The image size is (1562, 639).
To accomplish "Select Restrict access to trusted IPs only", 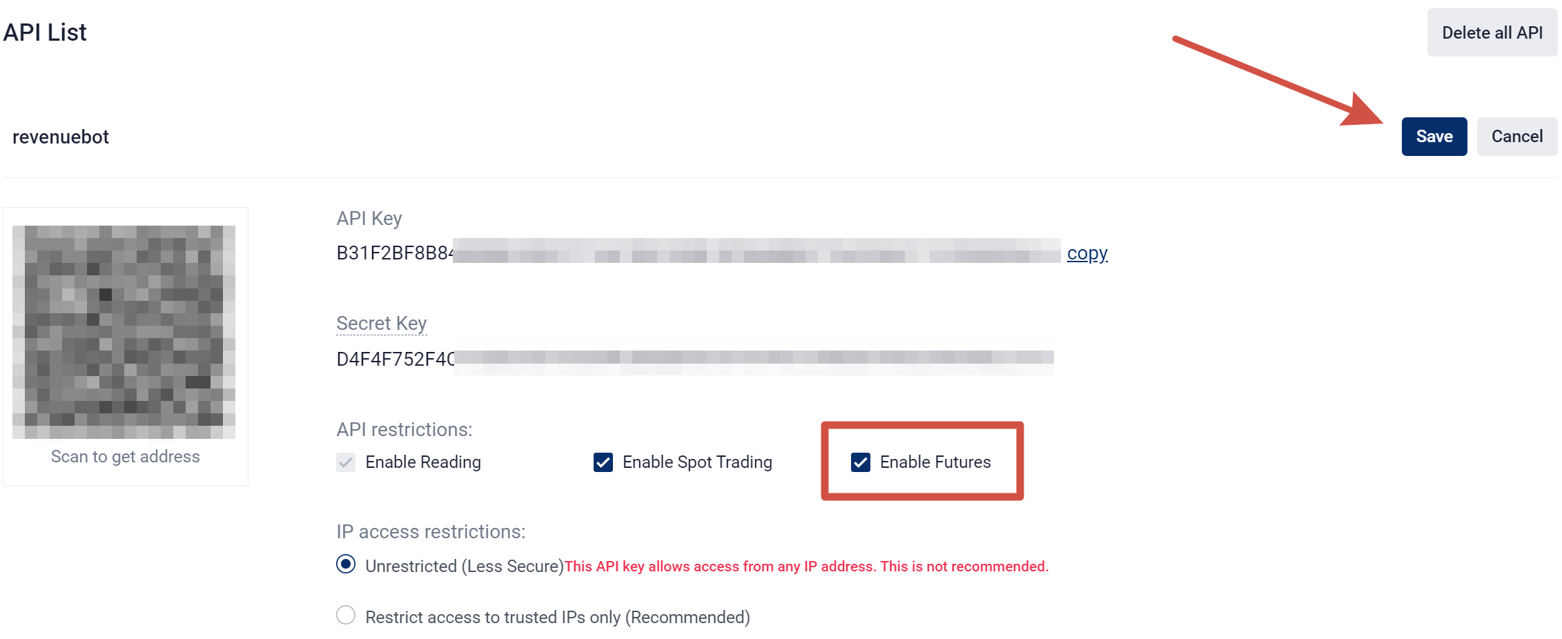I will 346,615.
